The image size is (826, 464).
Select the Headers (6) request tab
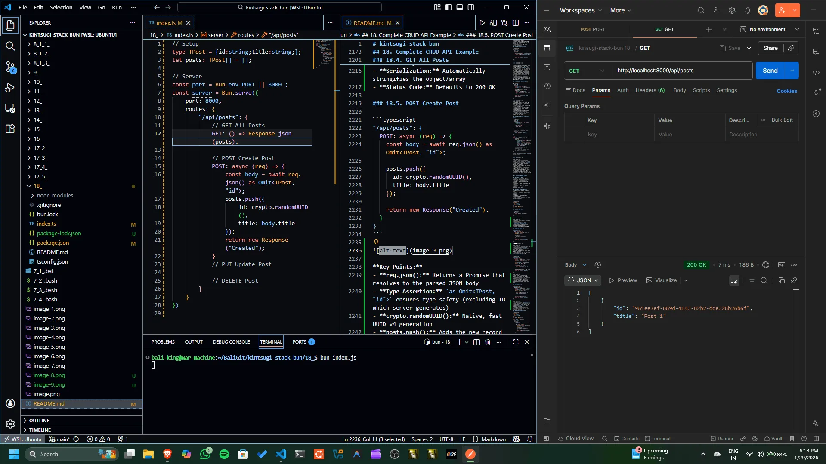coord(650,90)
